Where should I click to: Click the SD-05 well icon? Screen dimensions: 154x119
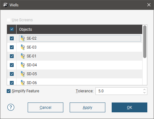coord(23,74)
